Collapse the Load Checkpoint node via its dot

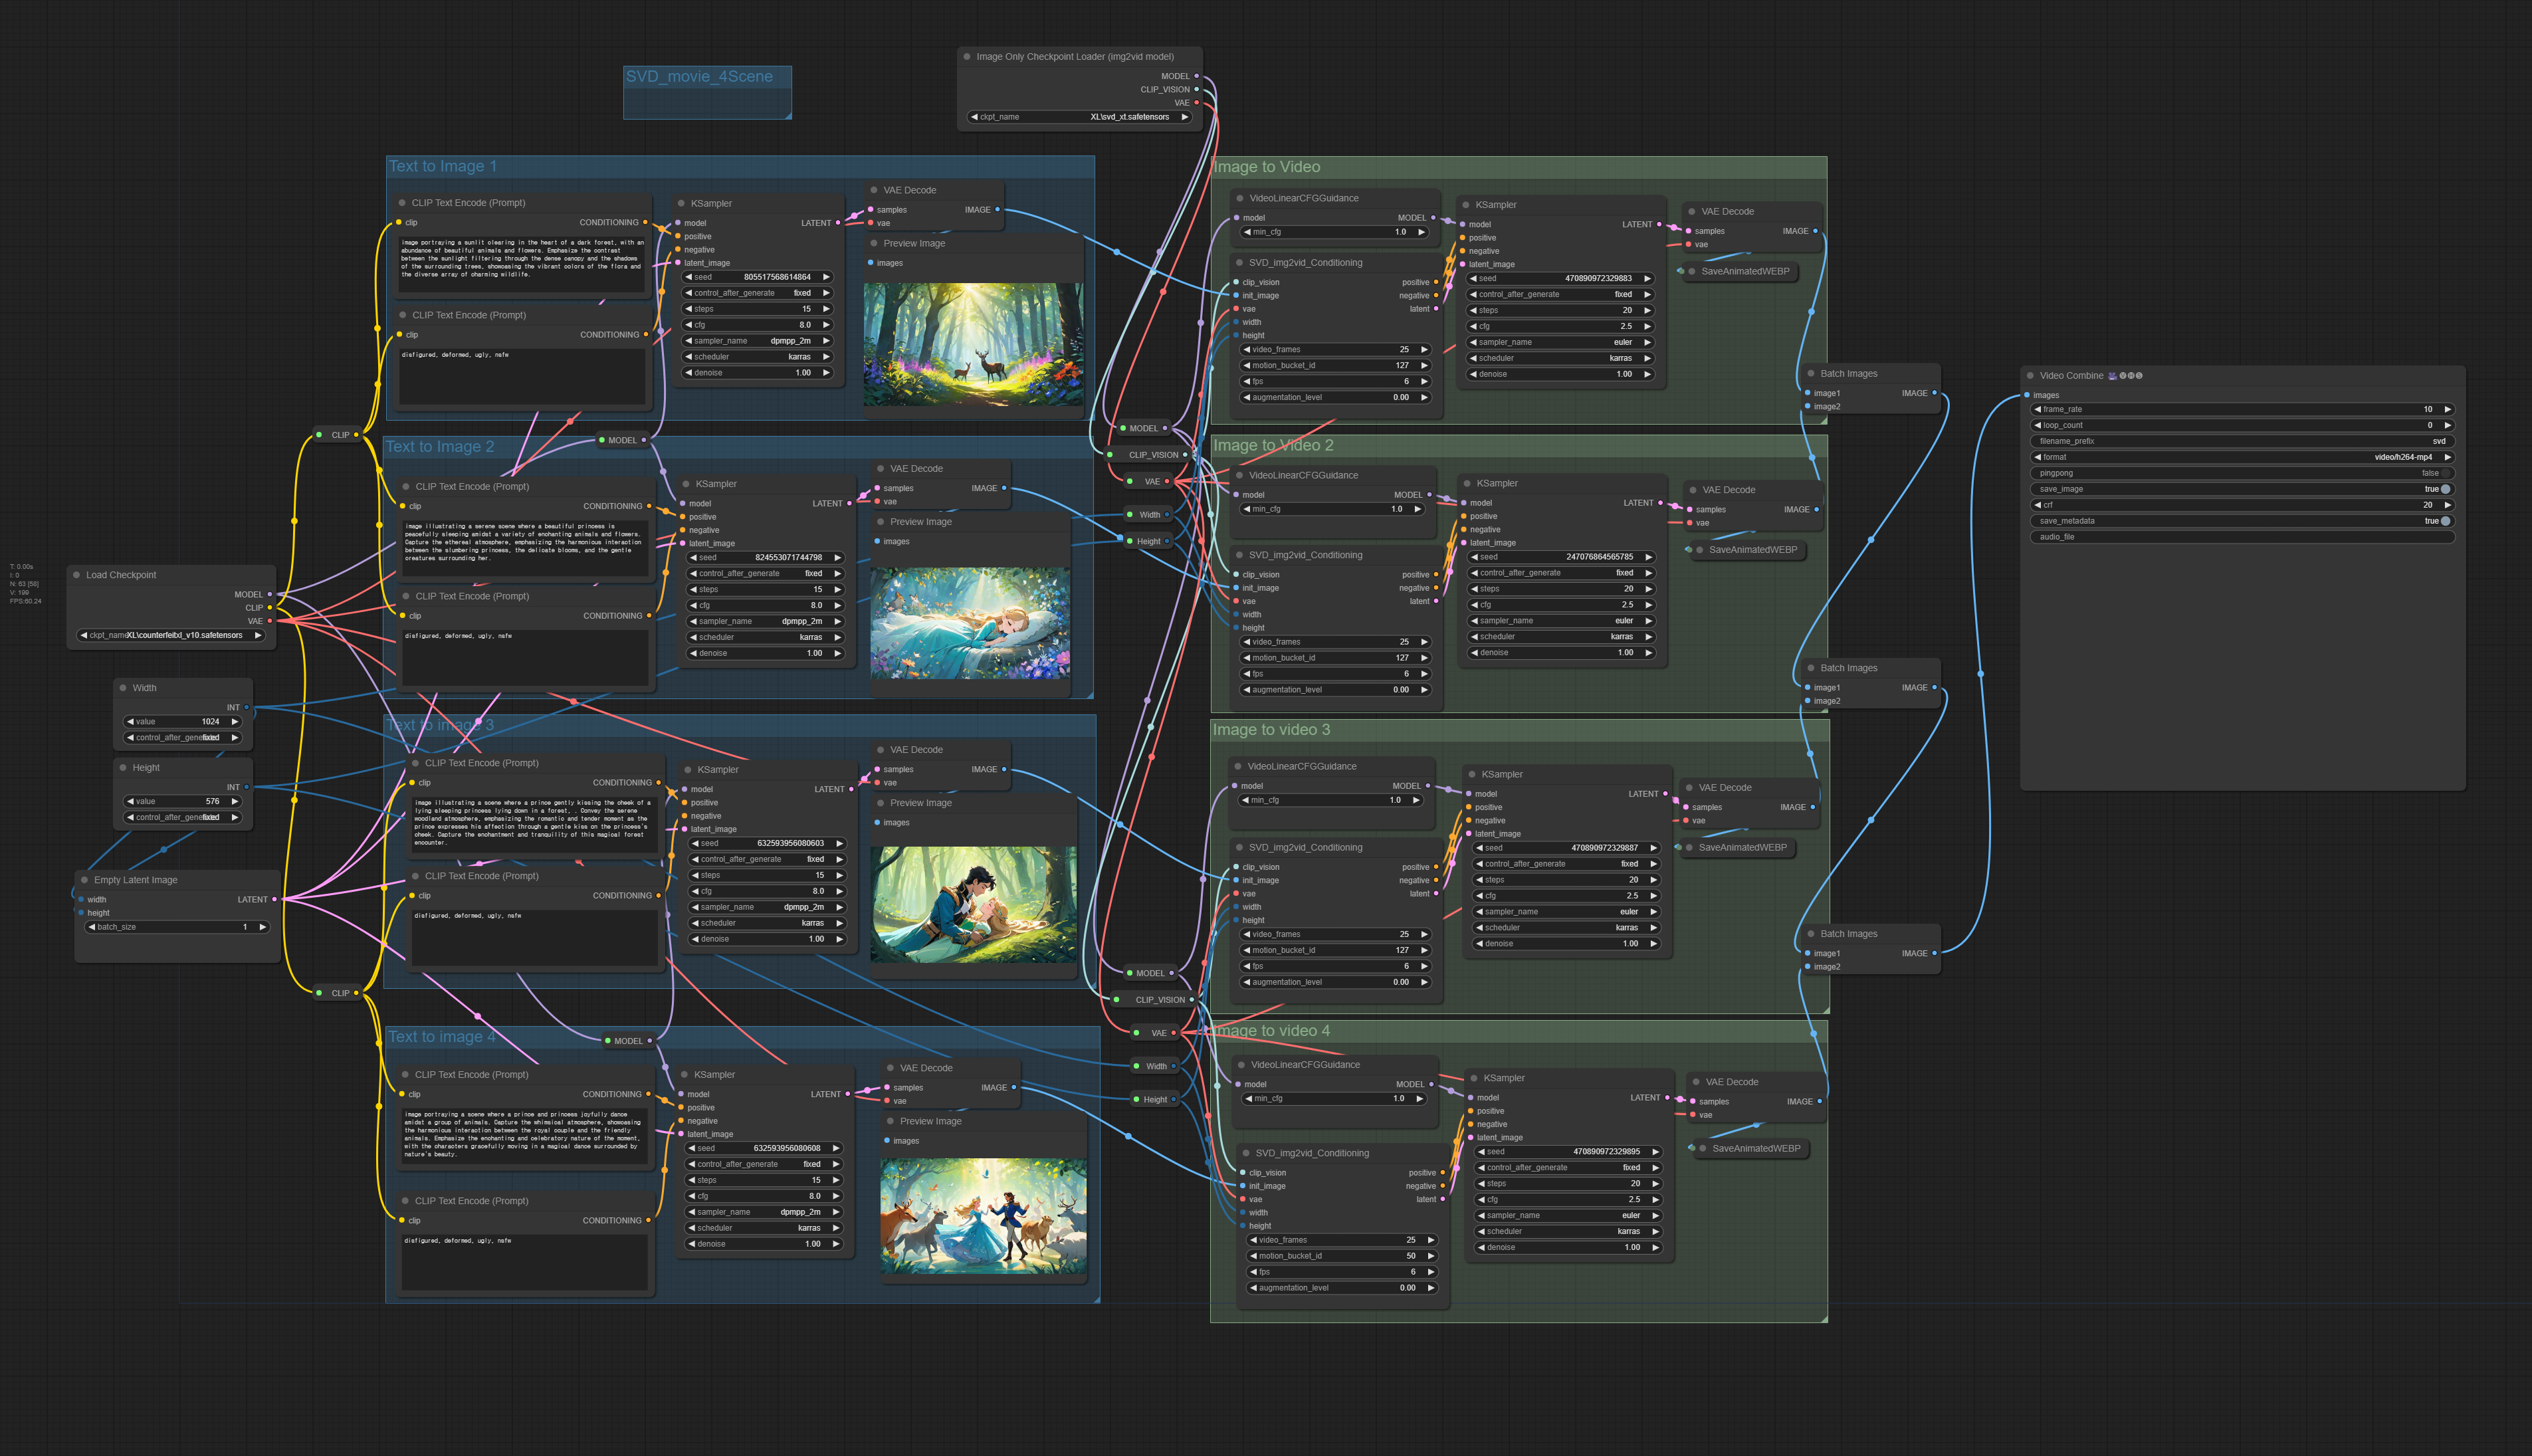pyautogui.click(x=77, y=575)
